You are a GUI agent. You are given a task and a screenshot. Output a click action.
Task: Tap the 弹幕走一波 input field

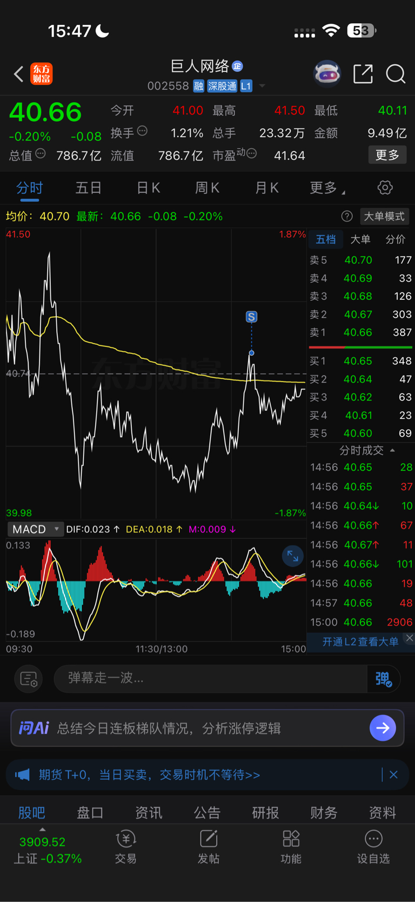coord(211,678)
